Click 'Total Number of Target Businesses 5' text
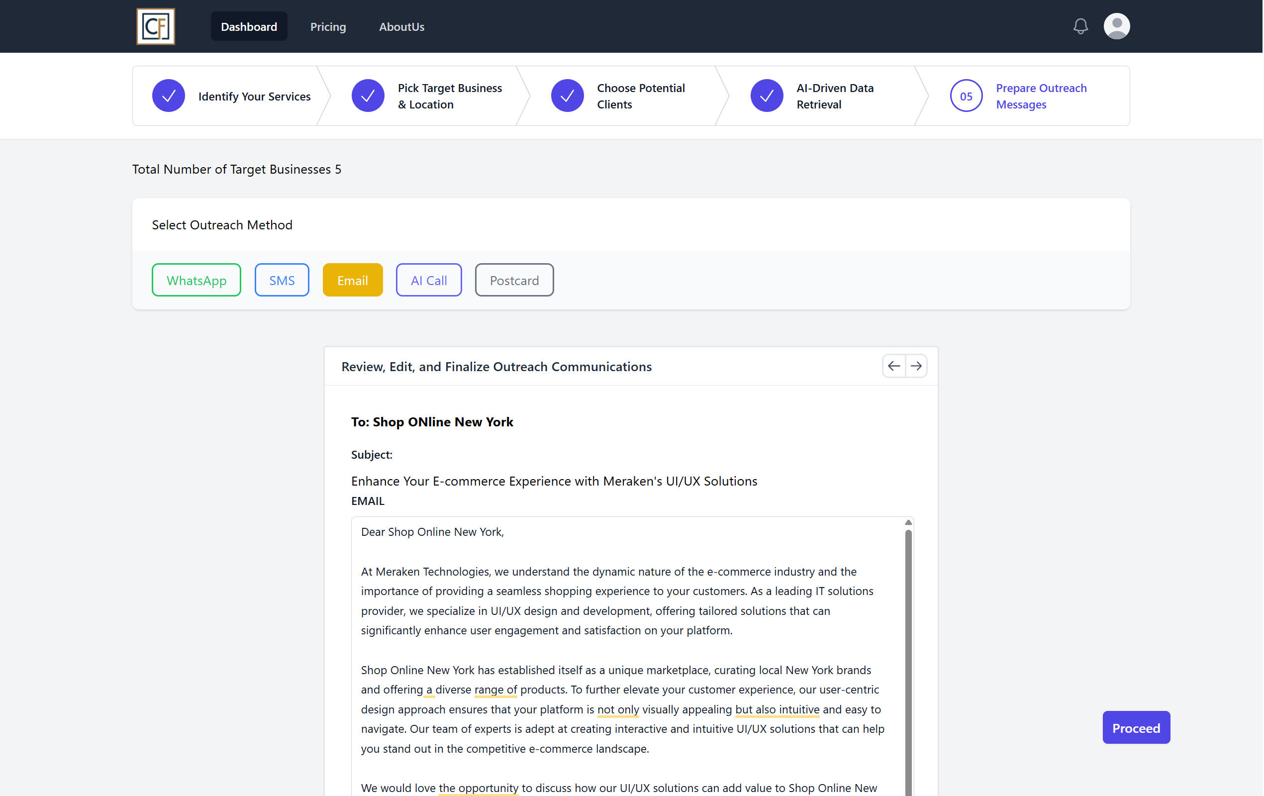Image resolution: width=1264 pixels, height=796 pixels. point(237,169)
